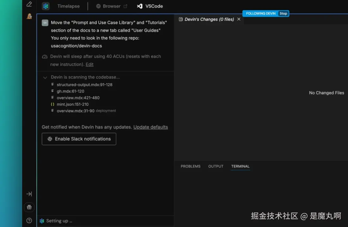The image size is (348, 227).
Task: Open the help question mark icon
Action: click(x=29, y=221)
